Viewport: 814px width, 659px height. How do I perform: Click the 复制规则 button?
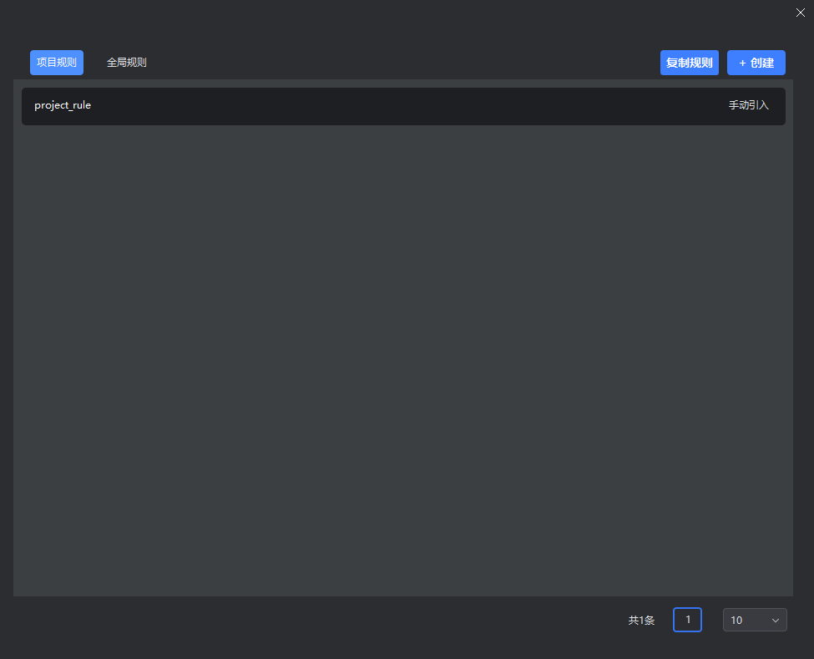[689, 63]
